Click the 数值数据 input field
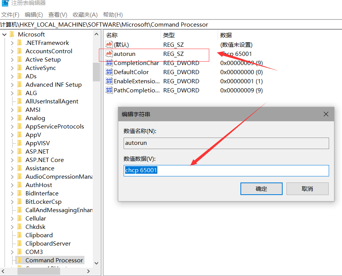The image size is (342, 276). pos(226,170)
